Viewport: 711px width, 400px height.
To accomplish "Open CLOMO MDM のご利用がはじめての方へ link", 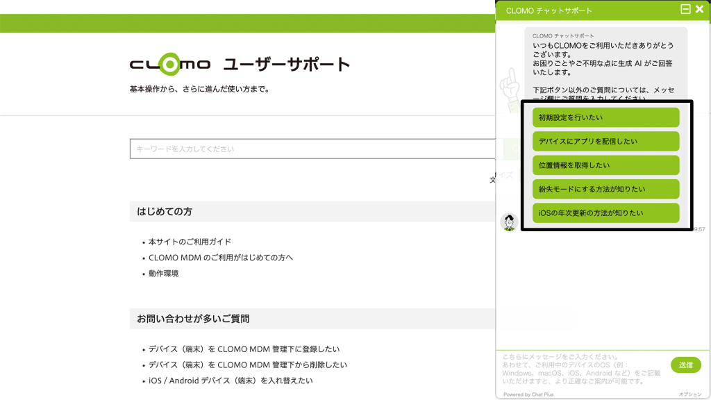I will [x=221, y=258].
